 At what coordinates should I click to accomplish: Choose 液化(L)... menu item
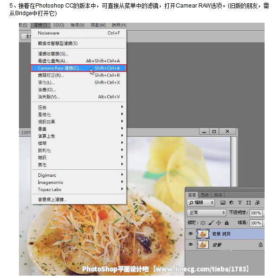tap(78, 82)
